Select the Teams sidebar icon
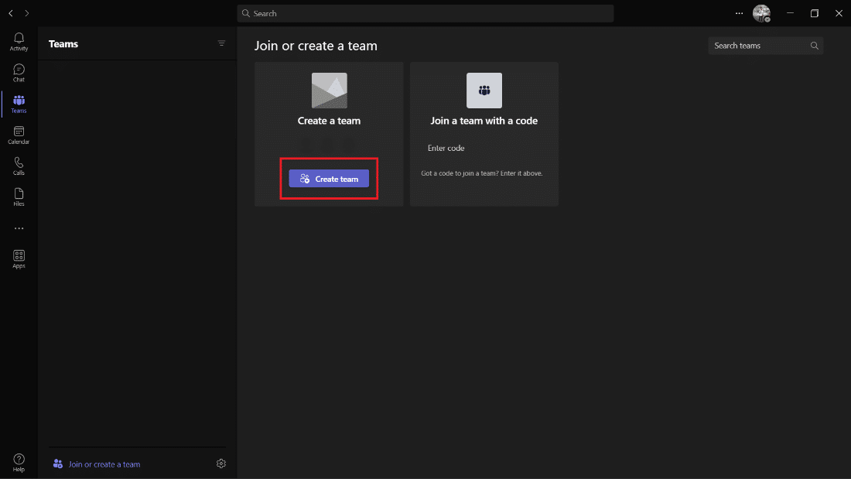Image resolution: width=851 pixels, height=479 pixels. pyautogui.click(x=19, y=104)
